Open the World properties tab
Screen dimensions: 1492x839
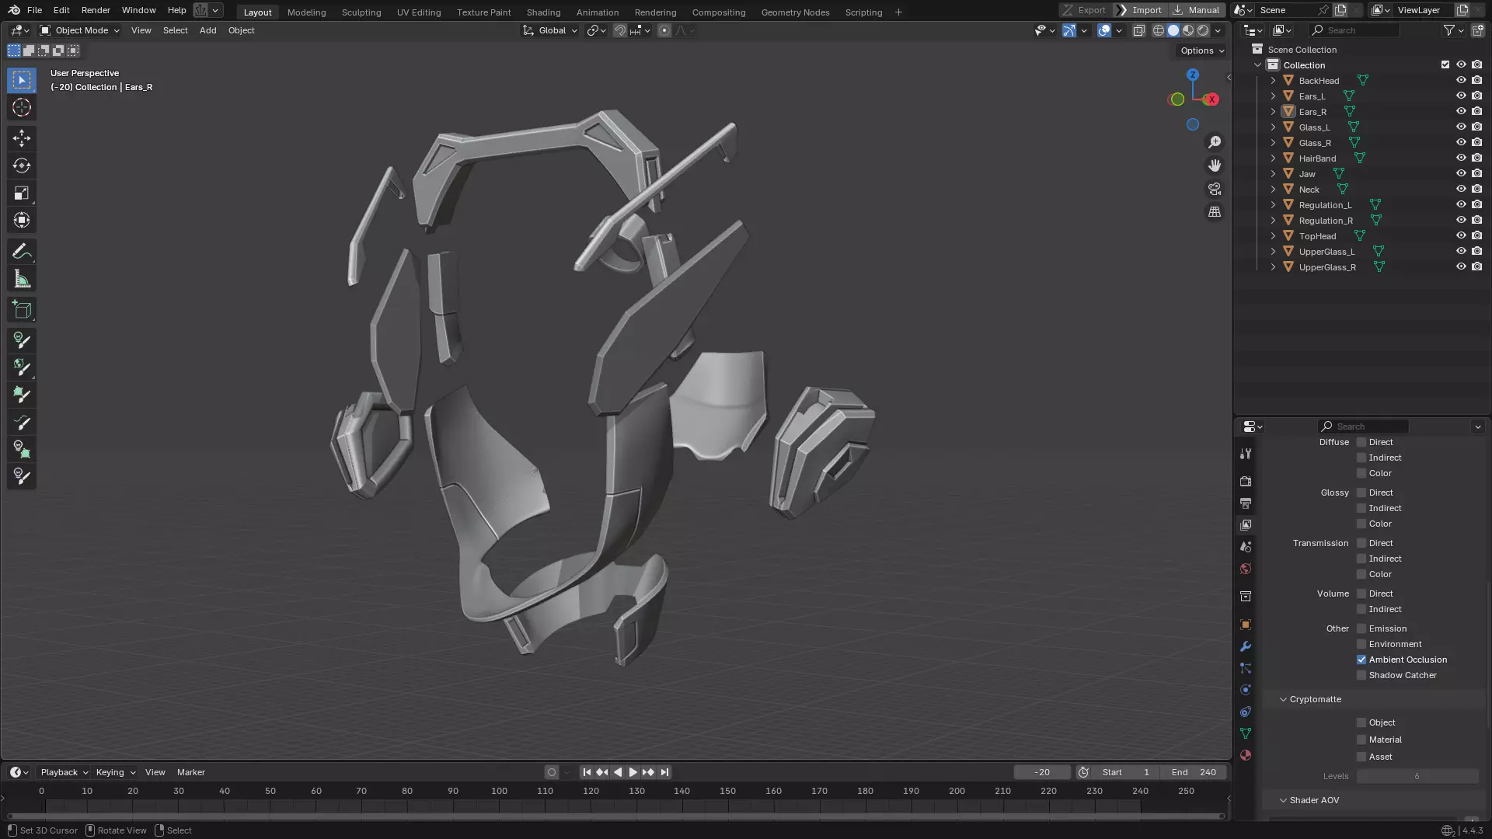(1246, 569)
